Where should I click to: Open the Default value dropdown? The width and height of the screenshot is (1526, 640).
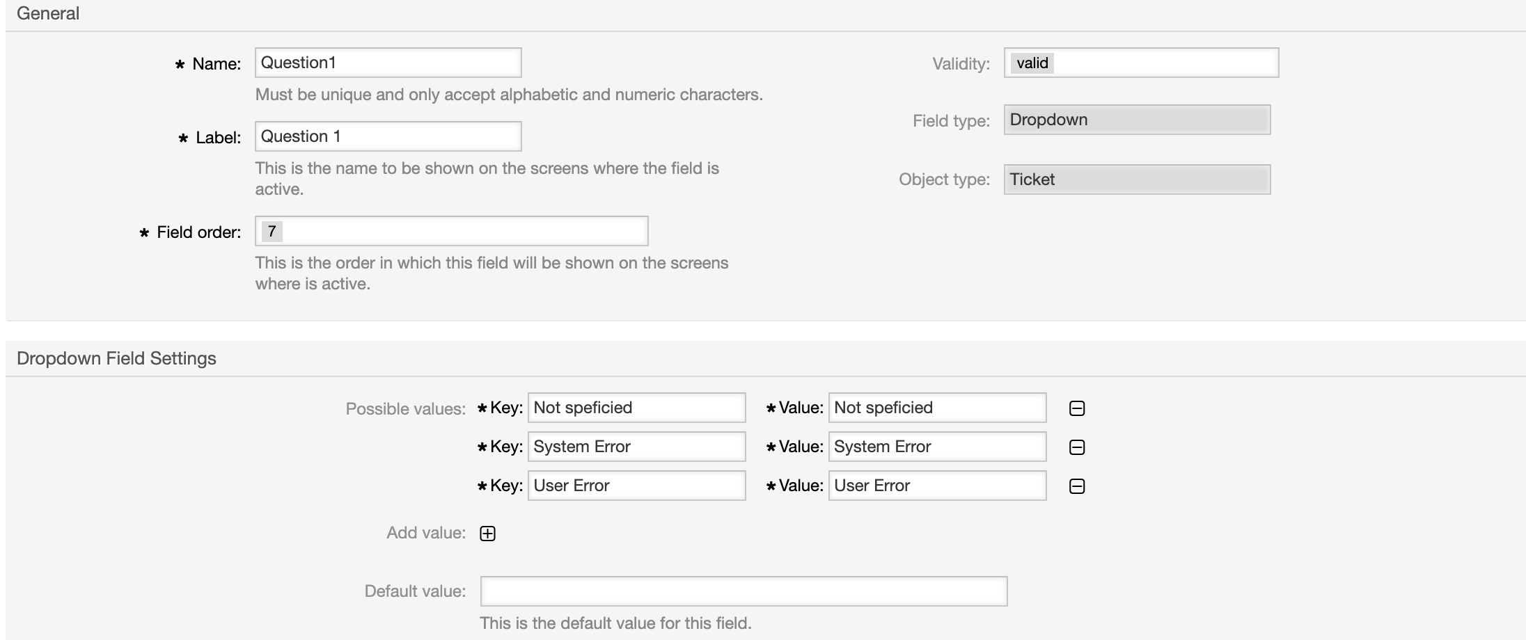(744, 591)
